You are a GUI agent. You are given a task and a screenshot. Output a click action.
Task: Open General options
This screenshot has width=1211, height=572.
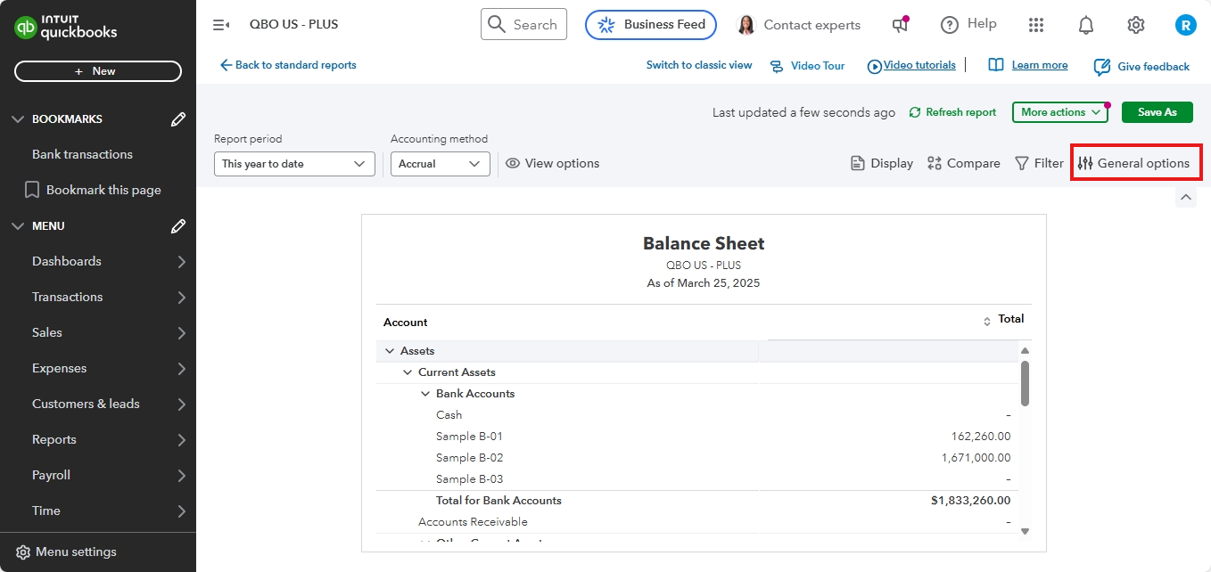point(1134,163)
